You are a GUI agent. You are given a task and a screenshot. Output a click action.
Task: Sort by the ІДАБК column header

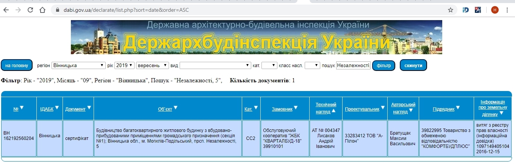(47, 109)
